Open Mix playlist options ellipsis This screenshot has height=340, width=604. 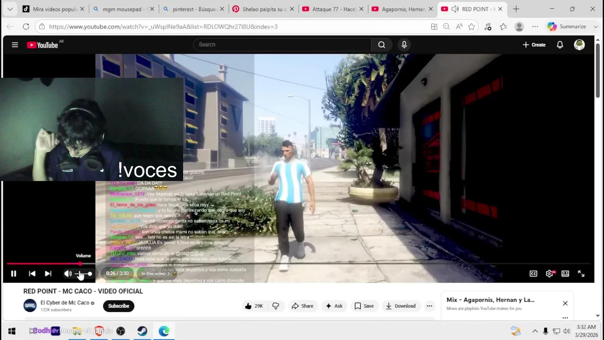[x=565, y=318]
